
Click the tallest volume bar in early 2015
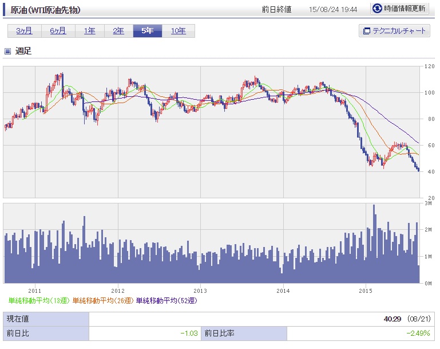pyautogui.click(x=374, y=241)
